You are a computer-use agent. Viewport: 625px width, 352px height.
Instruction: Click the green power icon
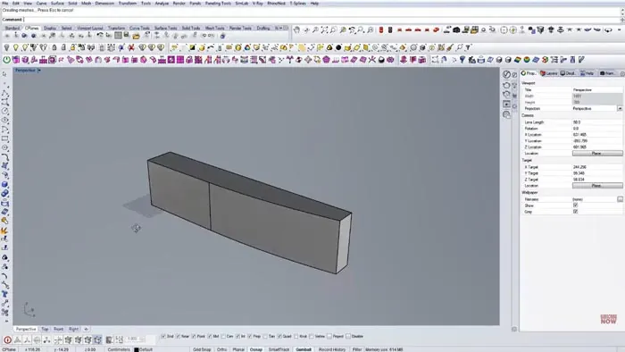click(6, 60)
